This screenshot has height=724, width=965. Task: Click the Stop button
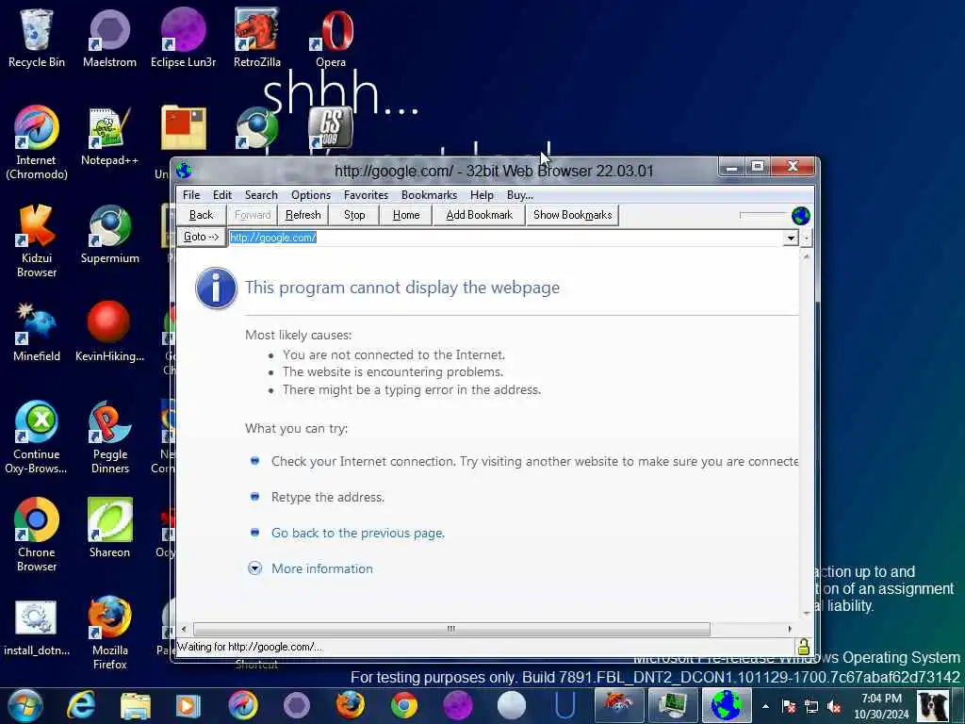[x=354, y=215]
